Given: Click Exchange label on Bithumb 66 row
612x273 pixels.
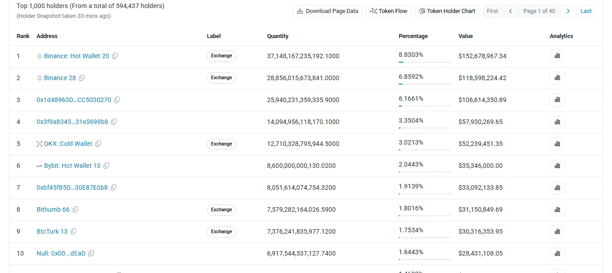Looking at the screenshot, I should (x=221, y=209).
